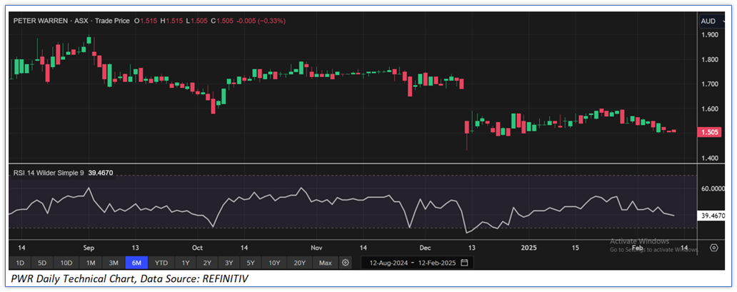The width and height of the screenshot is (737, 292).
Task: Click the Nov label on time axis
Action: click(x=317, y=247)
